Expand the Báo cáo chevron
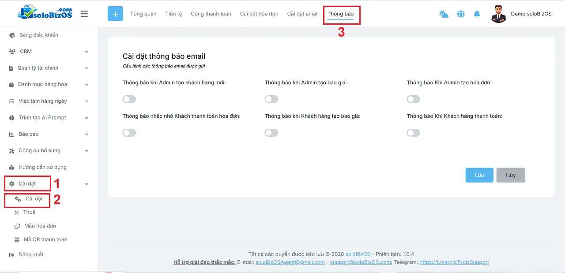Image resolution: width=565 pixels, height=273 pixels. coord(87,134)
